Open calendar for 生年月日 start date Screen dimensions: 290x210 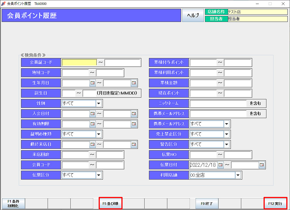[x=93, y=83]
